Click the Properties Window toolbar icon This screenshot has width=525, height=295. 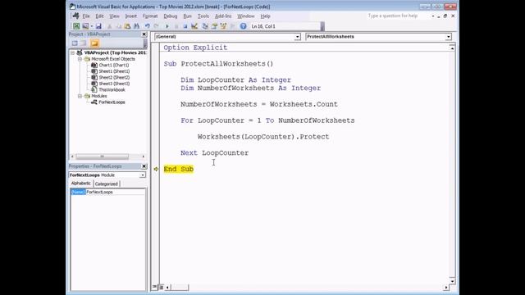pos(214,26)
